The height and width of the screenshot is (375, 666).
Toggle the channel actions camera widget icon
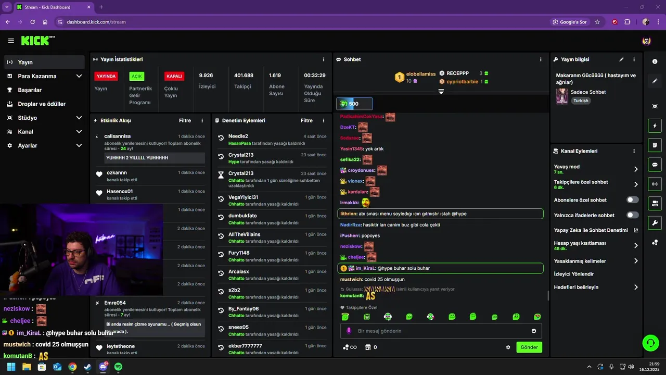coord(655,203)
